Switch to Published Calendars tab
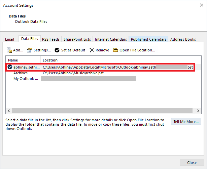Screen dimensions: 207x169 pyautogui.click(x=148, y=39)
